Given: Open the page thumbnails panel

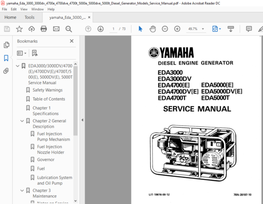Looking at the screenshot, I should (x=7, y=45).
